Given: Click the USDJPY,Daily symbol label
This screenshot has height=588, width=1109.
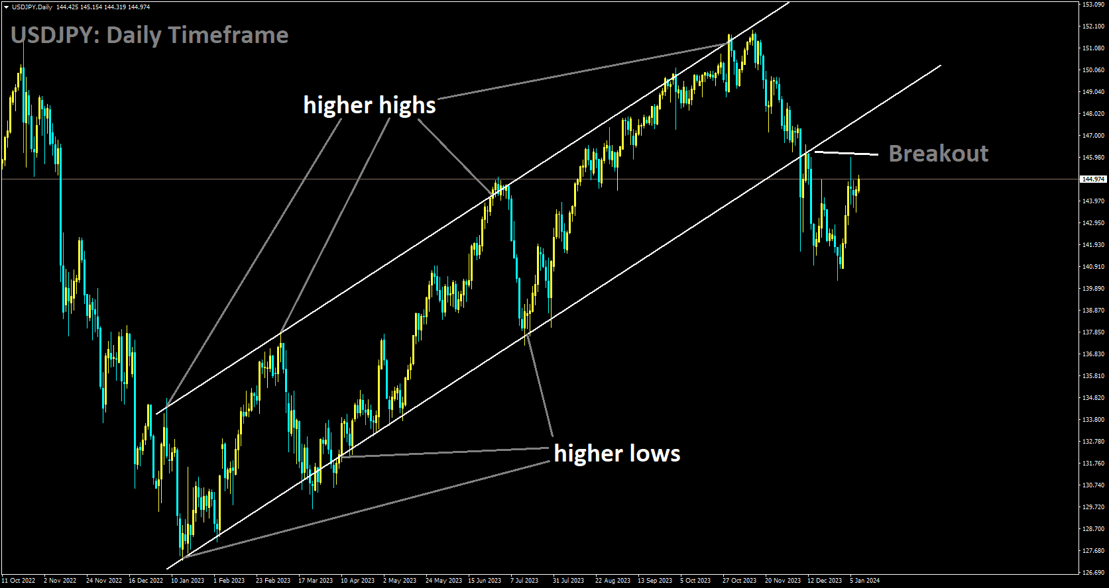Looking at the screenshot, I should [x=32, y=7].
